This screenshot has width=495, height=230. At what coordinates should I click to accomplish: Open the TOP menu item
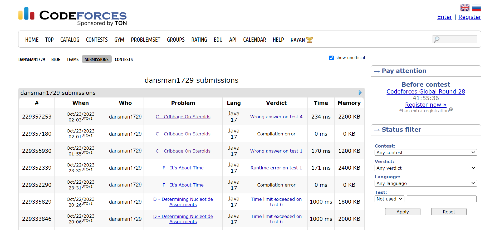(x=49, y=40)
